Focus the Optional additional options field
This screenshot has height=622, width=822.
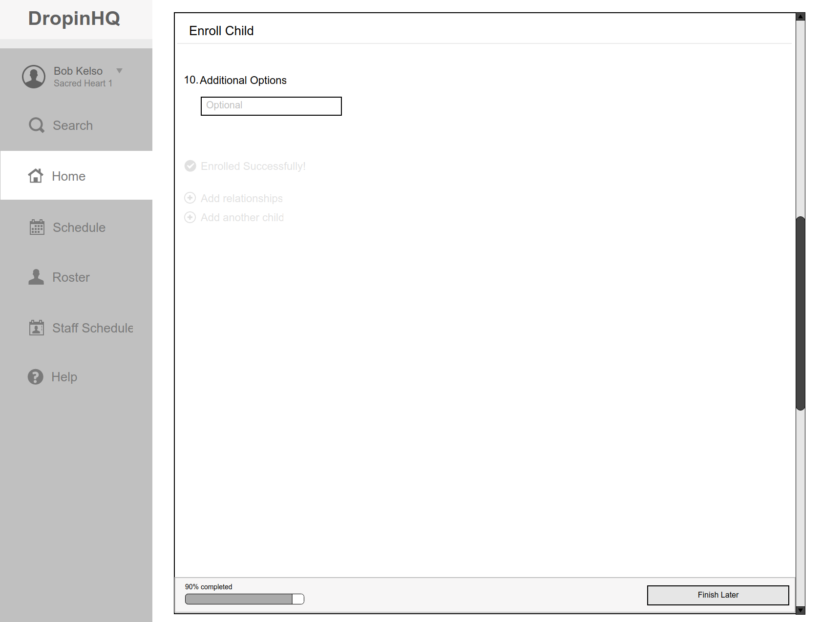click(271, 106)
